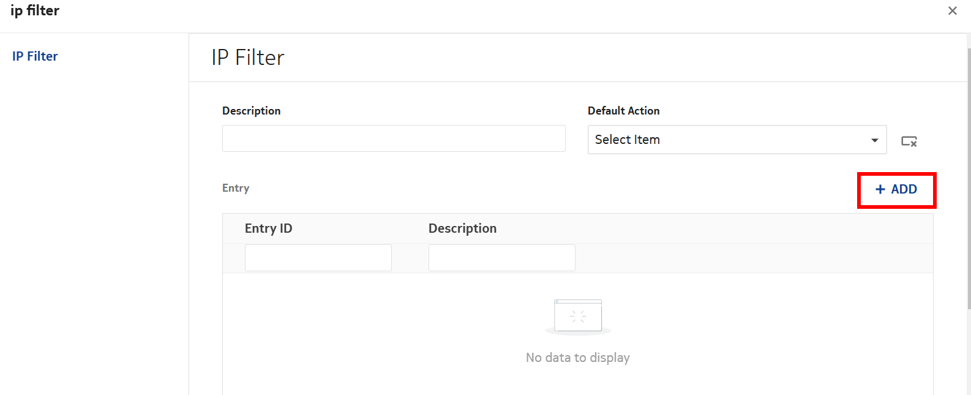This screenshot has width=971, height=395.
Task: Click the Description label above the text field
Action: (251, 111)
